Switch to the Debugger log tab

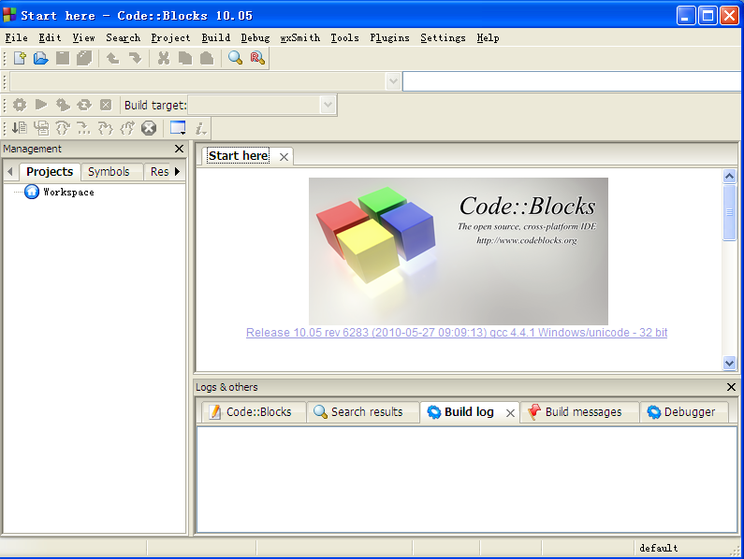tap(683, 412)
